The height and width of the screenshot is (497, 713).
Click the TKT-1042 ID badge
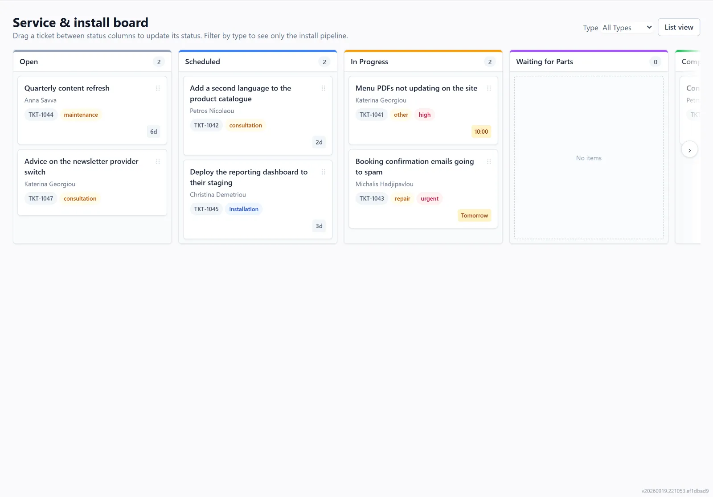click(x=206, y=125)
